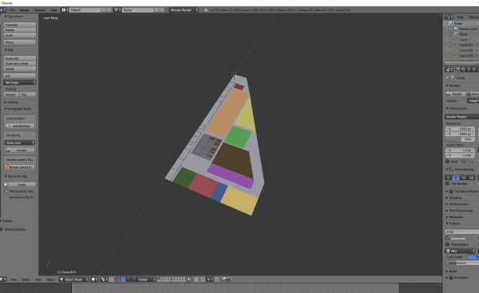Click the AutoBoolean button
The image size is (479, 293).
pos(20,126)
